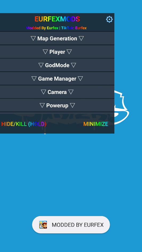The height and width of the screenshot is (252, 142).
Task: Expand the Map Generation section
Action: [x=57, y=38]
